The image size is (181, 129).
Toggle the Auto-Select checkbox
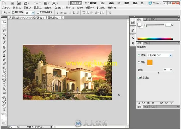[x=13, y=12]
